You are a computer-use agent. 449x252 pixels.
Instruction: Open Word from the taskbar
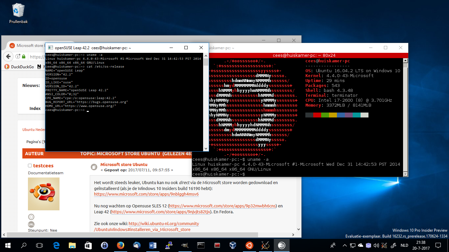coord(153,245)
